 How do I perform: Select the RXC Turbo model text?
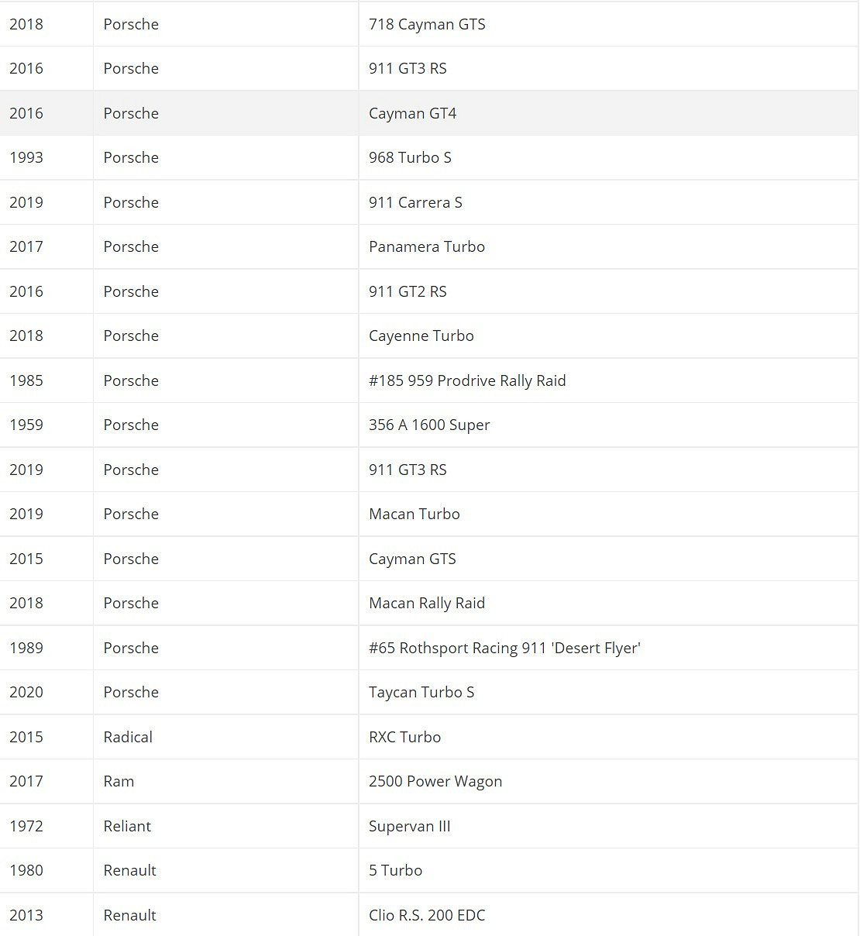pyautogui.click(x=404, y=737)
